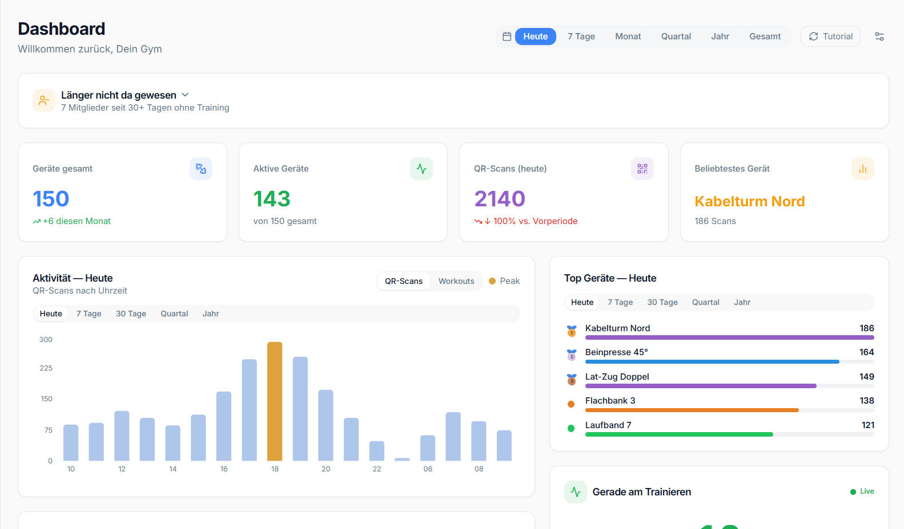Select the Quartal range in the header
This screenshot has width=904, height=529.
point(676,36)
